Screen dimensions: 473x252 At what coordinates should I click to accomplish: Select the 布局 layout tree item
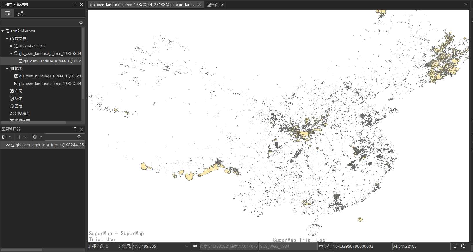tap(18, 91)
